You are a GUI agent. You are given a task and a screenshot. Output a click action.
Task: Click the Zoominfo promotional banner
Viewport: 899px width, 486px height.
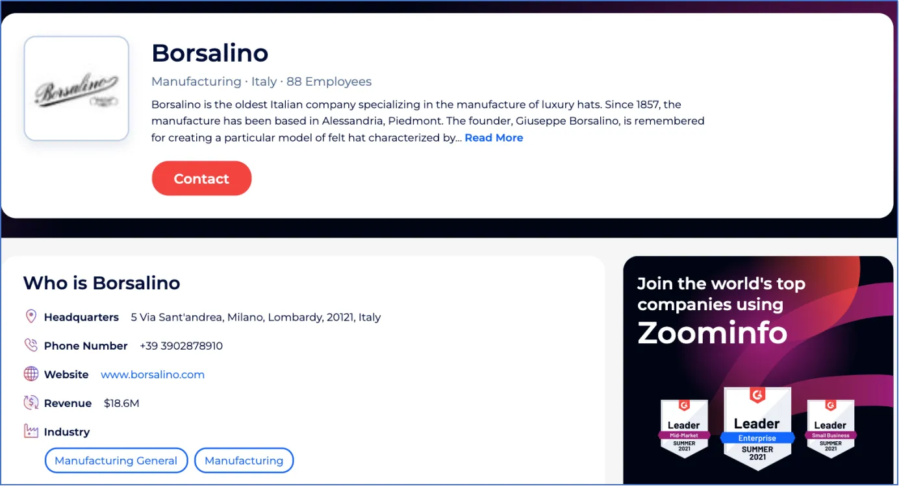[x=757, y=370]
